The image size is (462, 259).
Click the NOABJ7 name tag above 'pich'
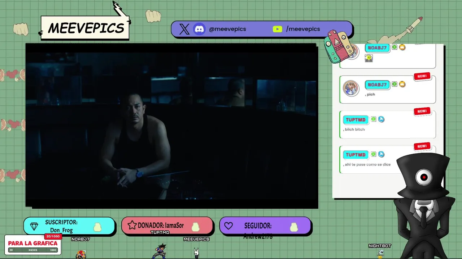coord(377,85)
